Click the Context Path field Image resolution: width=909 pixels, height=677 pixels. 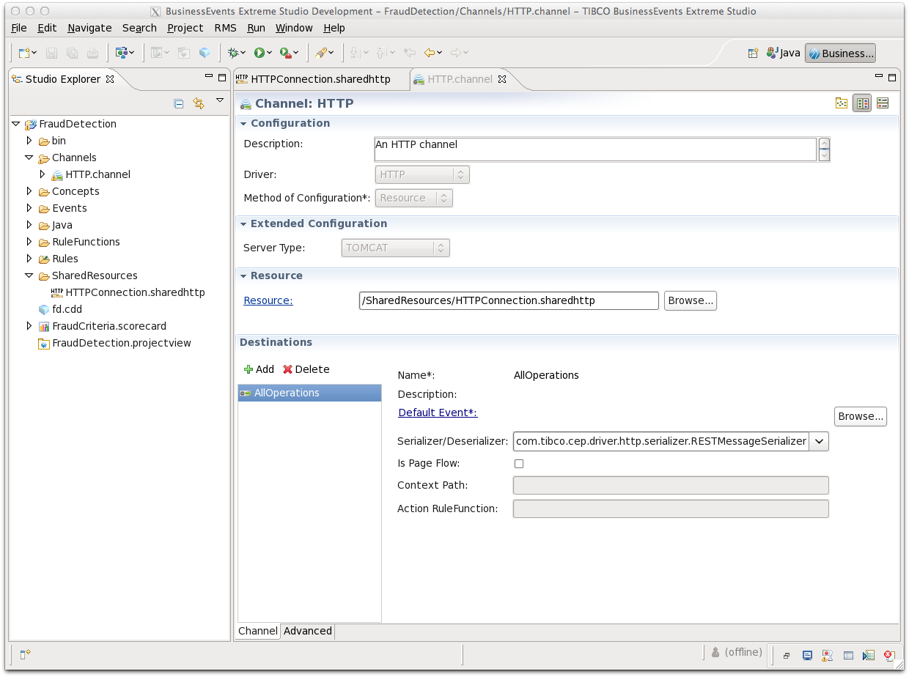pyautogui.click(x=671, y=485)
